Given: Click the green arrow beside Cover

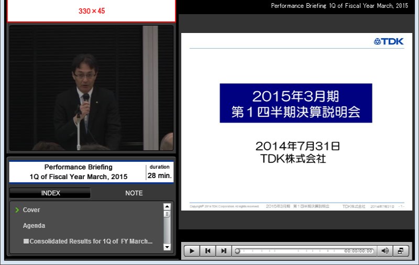Looking at the screenshot, I should tap(17, 210).
